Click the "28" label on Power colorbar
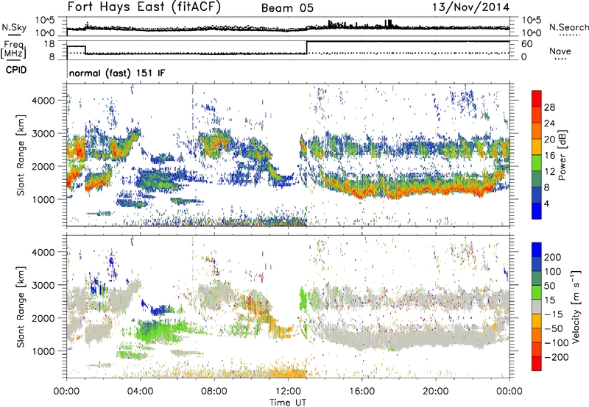 coord(549,107)
